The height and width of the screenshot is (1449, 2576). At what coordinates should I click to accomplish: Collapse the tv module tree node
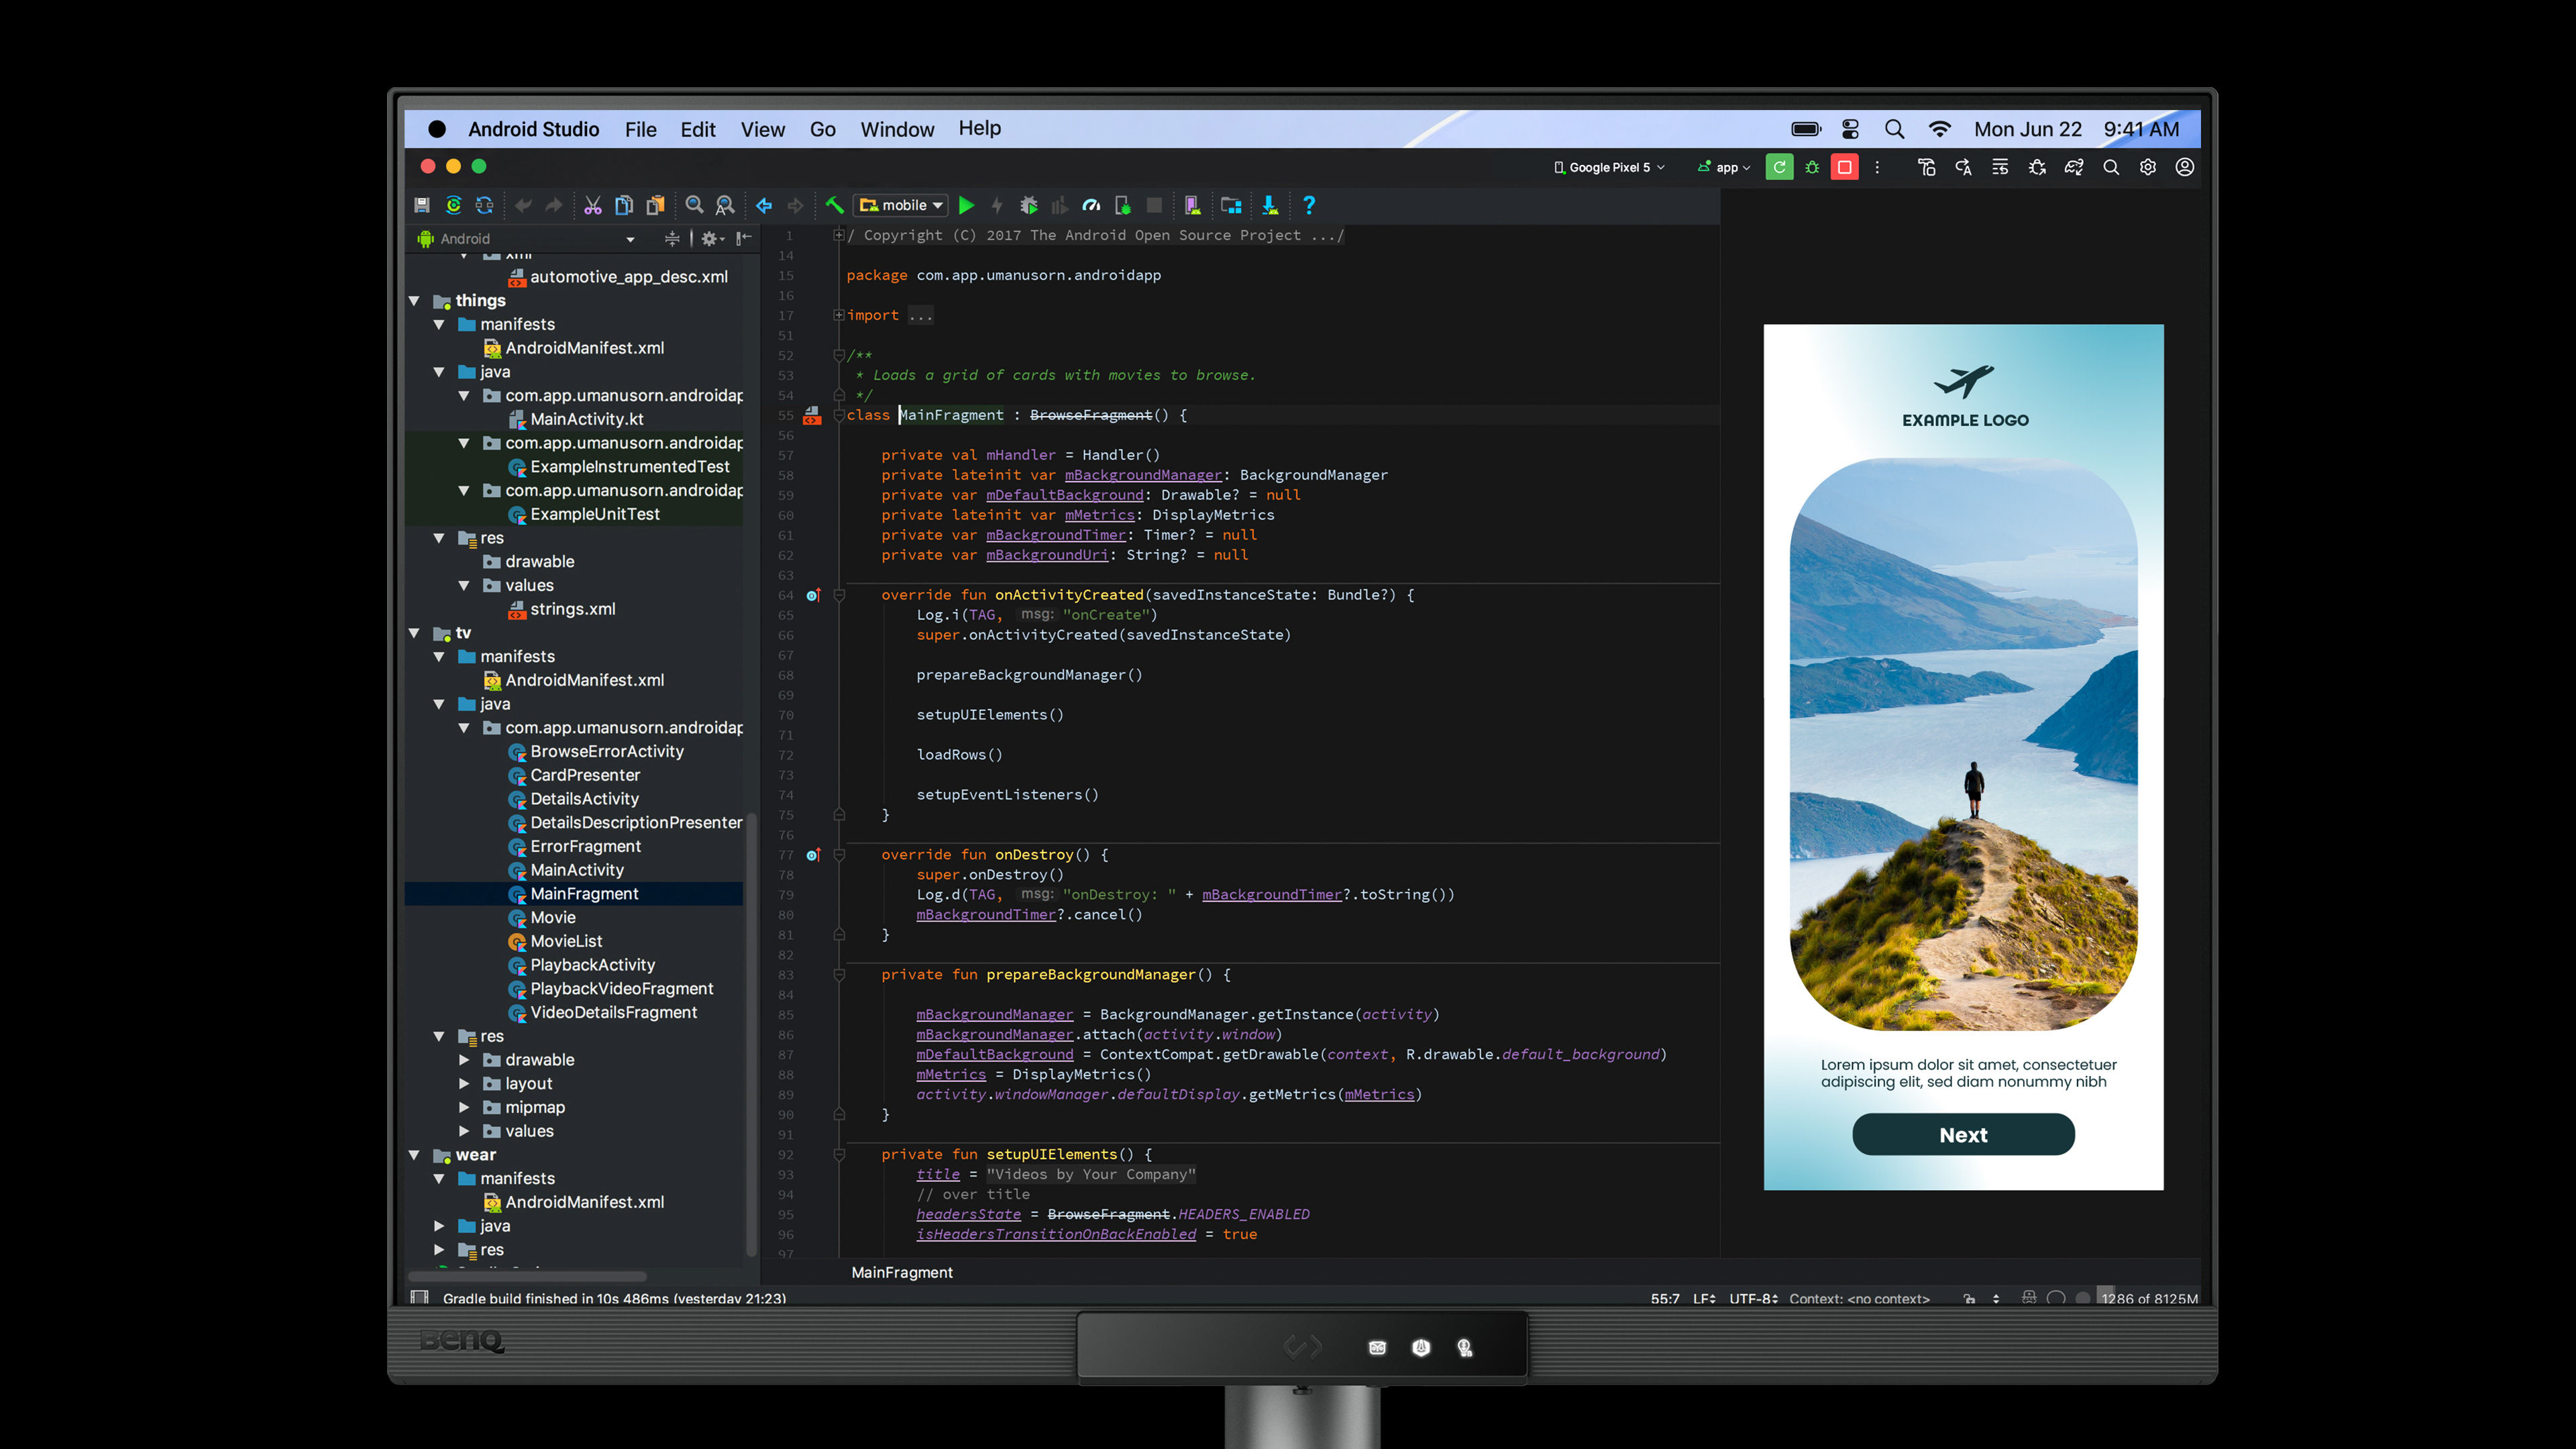pos(414,633)
